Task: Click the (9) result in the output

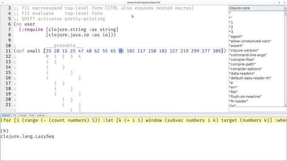Action: 4,131
